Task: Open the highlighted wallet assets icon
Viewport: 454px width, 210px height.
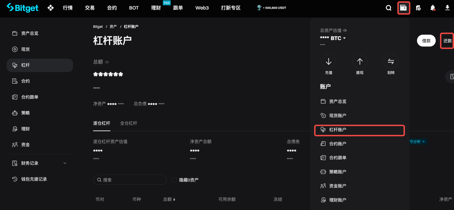Action: (x=404, y=8)
